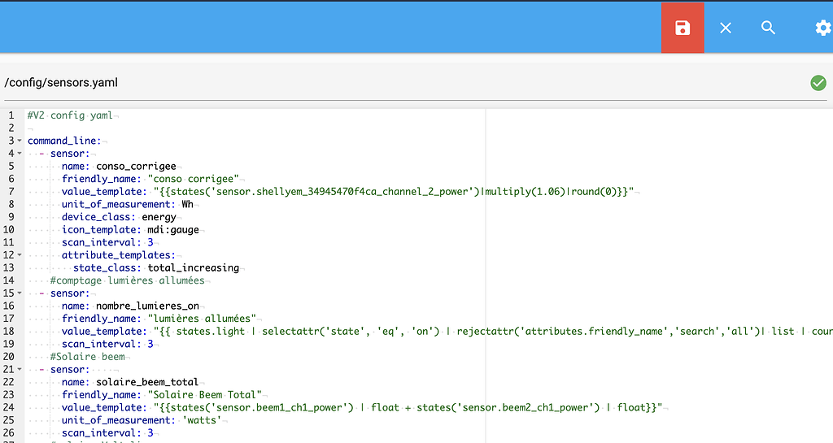833x443 pixels.
Task: Collapse the first sensor block on line 4
Action: tap(20, 154)
